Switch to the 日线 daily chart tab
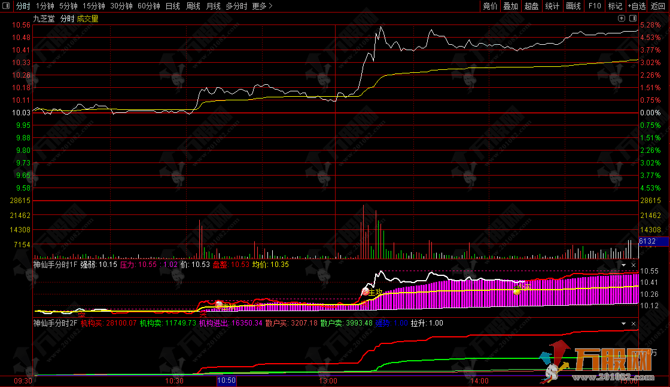 (172, 6)
